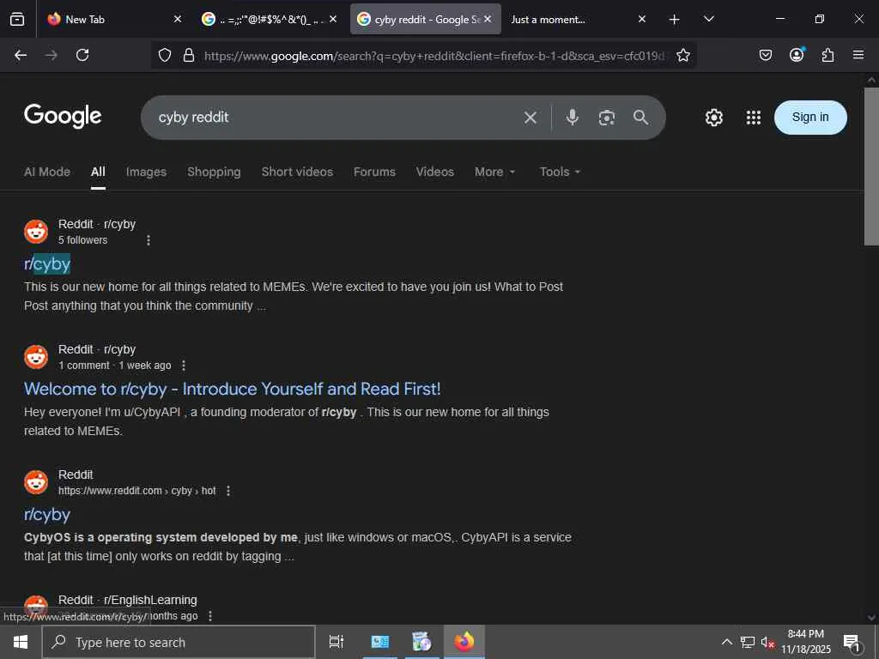
Task: Open Firefox View icon in tab bar
Action: click(17, 19)
